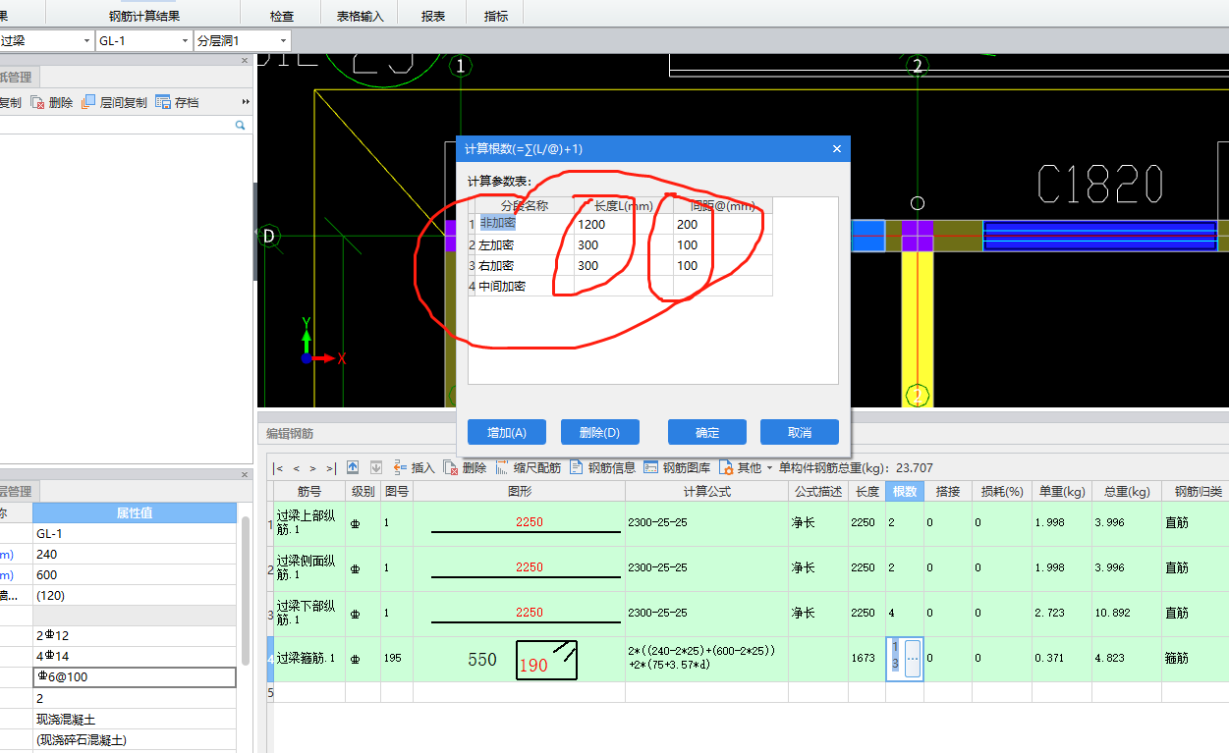Viewport: 1229px width, 753px height.
Task: Open 指标 ribbon tab
Action: tap(496, 16)
